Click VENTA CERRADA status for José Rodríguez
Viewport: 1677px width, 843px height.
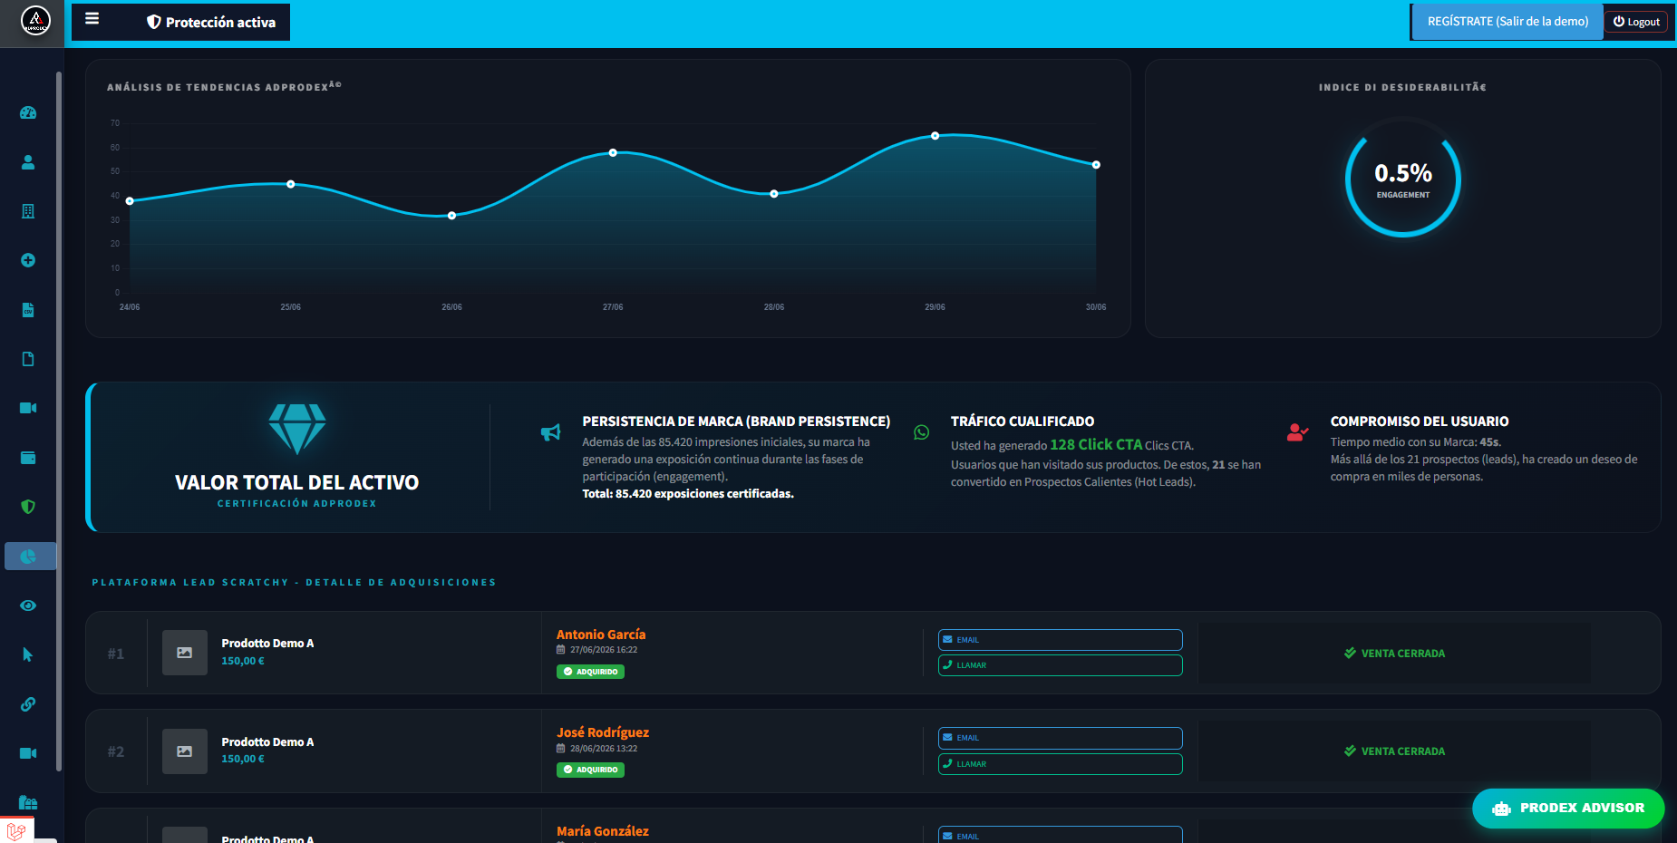tap(1394, 751)
